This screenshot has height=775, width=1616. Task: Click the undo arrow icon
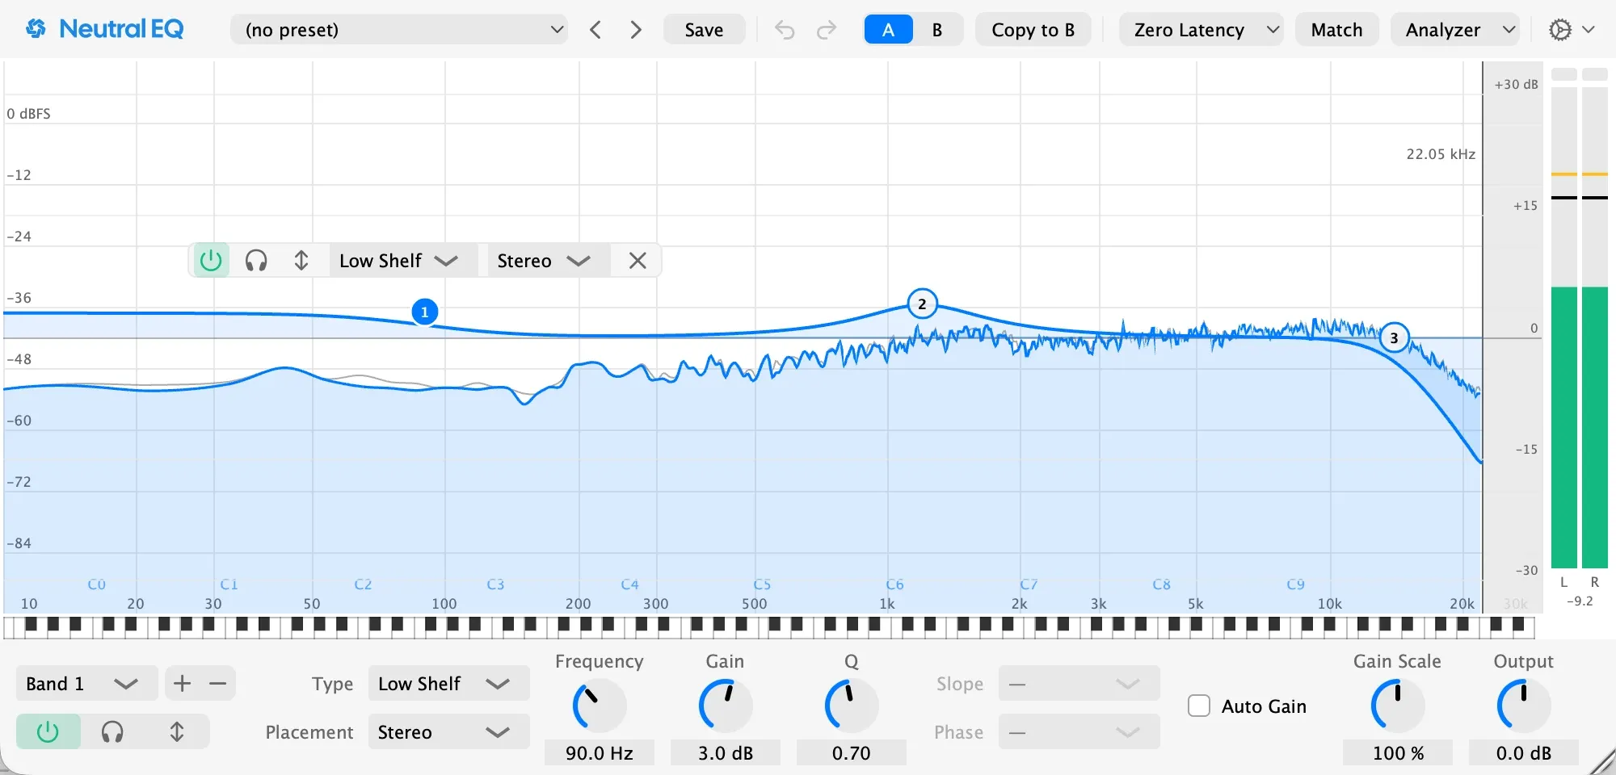click(785, 30)
